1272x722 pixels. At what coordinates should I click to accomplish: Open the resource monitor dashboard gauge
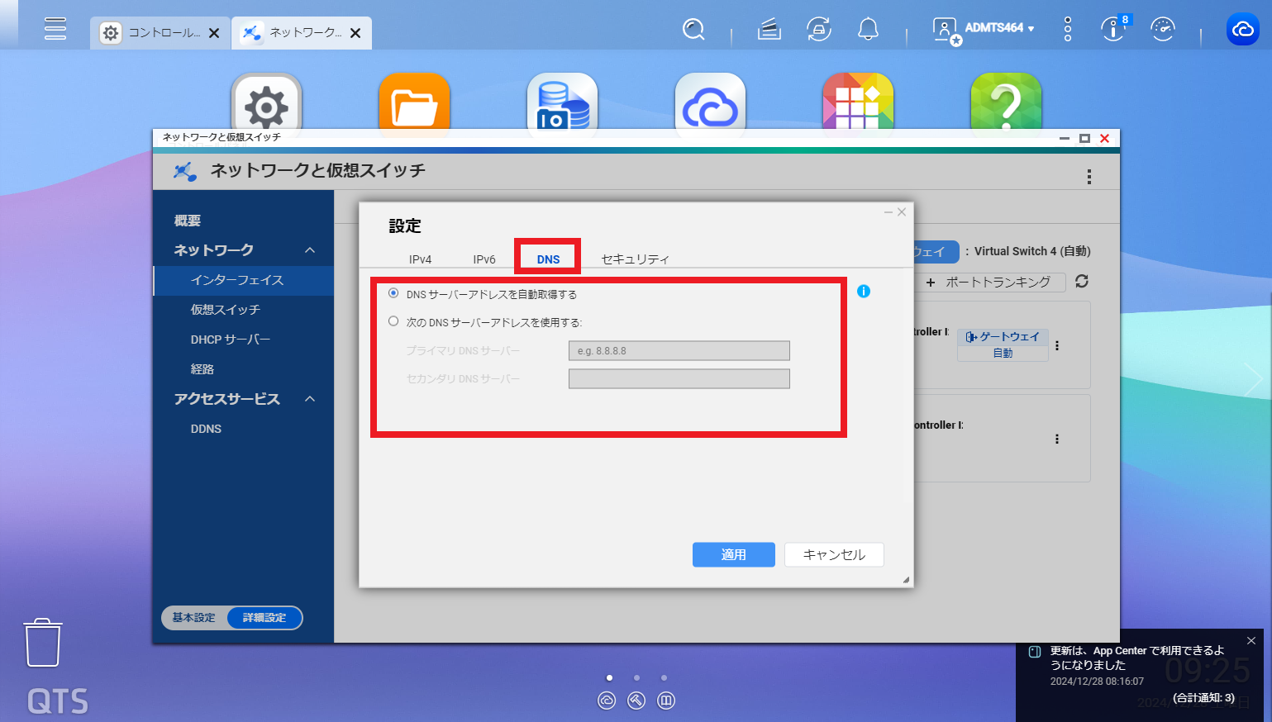(x=1163, y=30)
